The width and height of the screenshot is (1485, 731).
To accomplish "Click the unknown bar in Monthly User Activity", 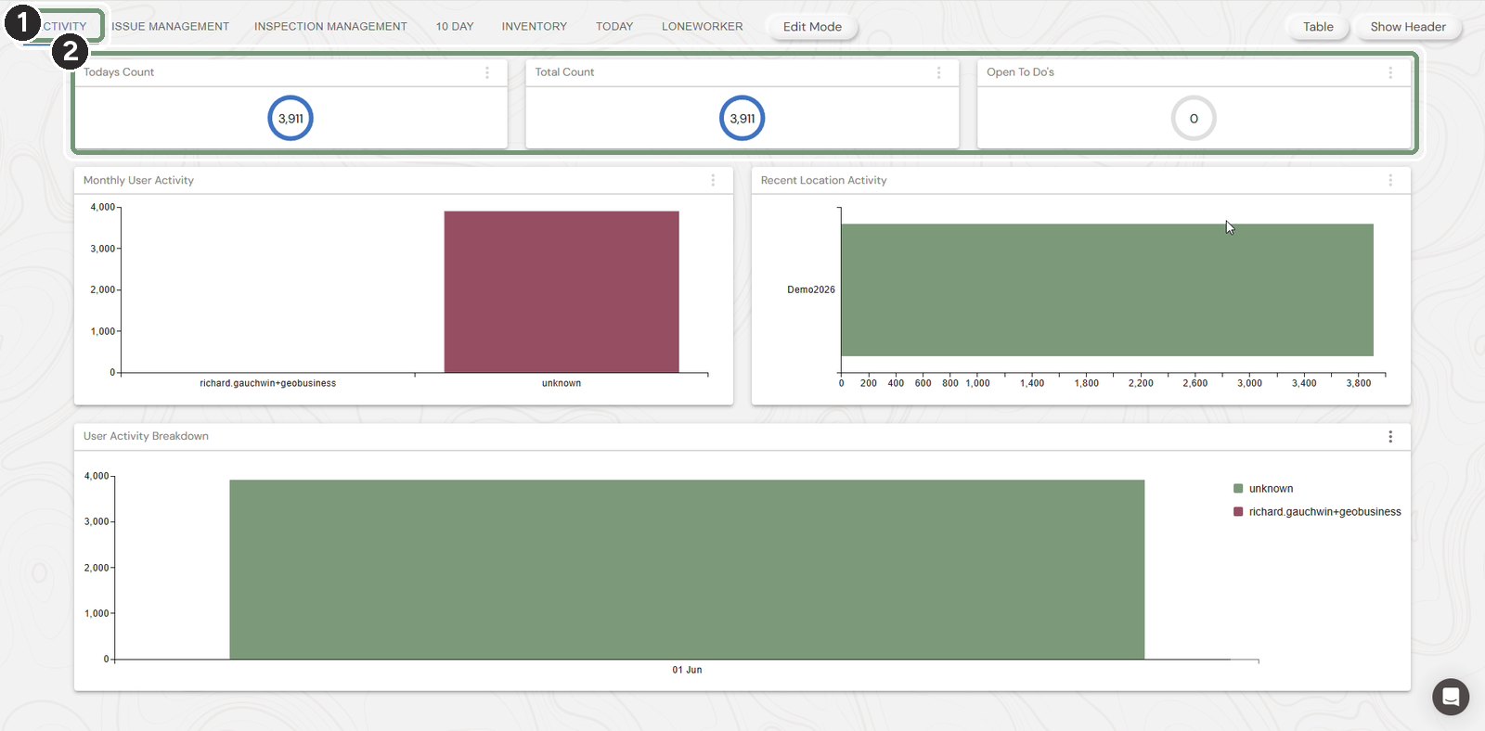I will 562,292.
